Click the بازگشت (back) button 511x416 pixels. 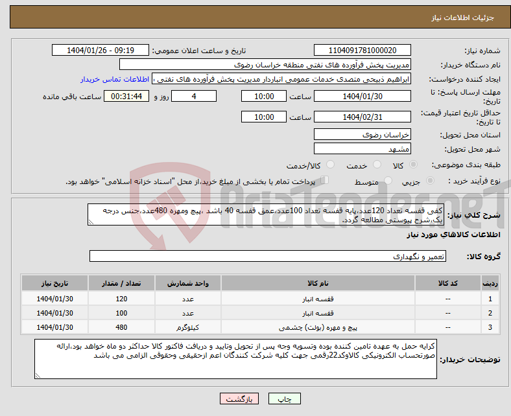[x=239, y=399]
